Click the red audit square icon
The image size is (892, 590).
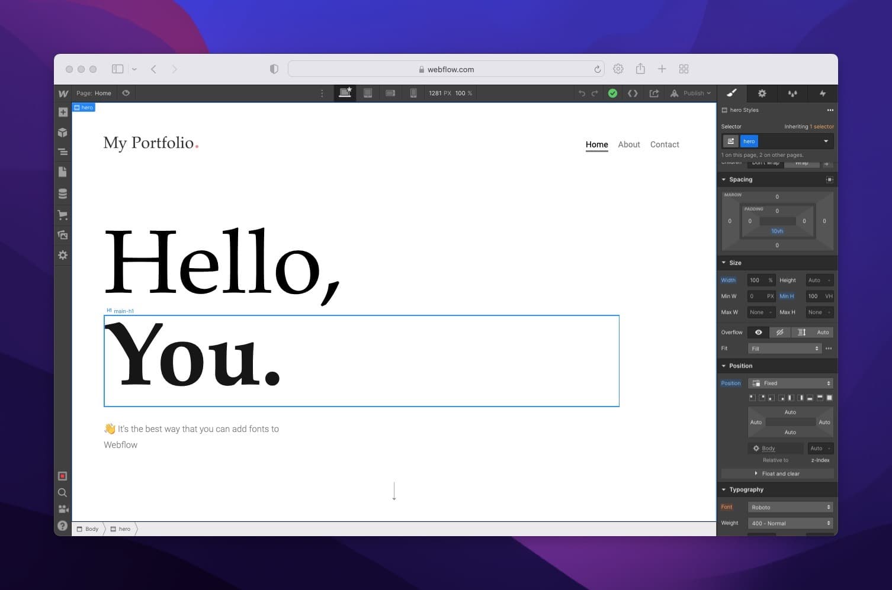[62, 476]
